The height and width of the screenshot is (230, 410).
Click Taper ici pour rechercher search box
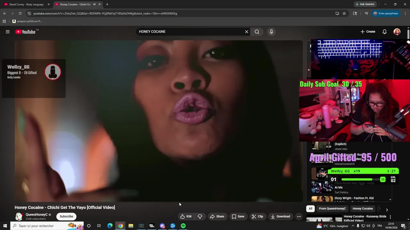coord(47,226)
